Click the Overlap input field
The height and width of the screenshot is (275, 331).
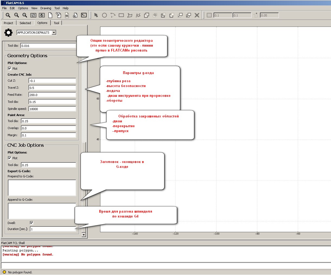point(49,128)
